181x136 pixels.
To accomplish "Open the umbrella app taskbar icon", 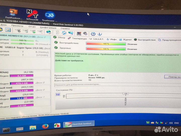I will pyautogui.click(x=57, y=125).
